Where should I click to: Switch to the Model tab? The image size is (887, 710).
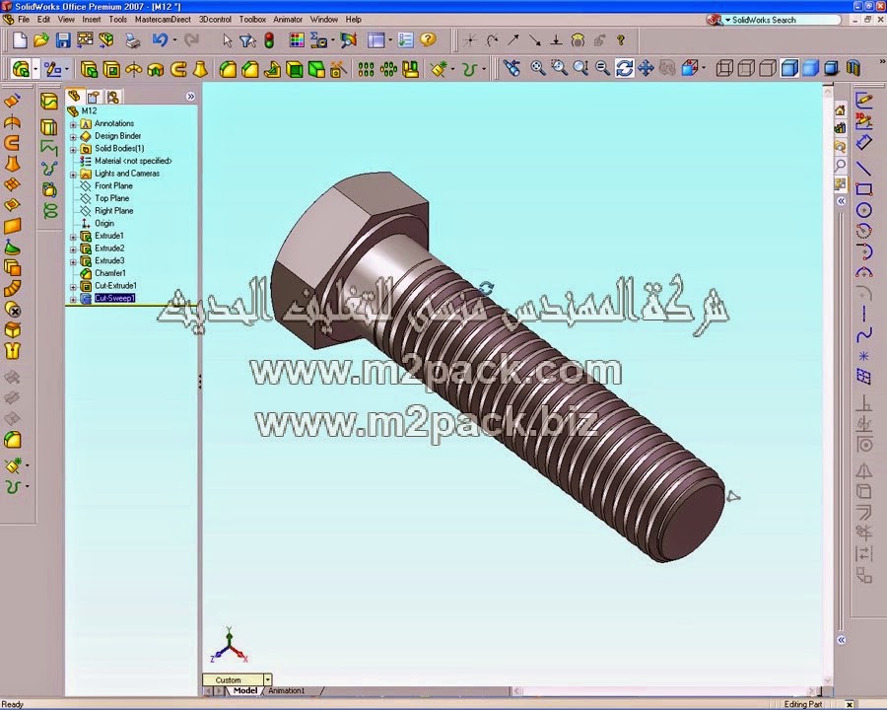(244, 690)
